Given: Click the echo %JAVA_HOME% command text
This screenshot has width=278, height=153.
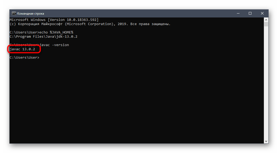Looking at the screenshot, I should tap(56, 32).
